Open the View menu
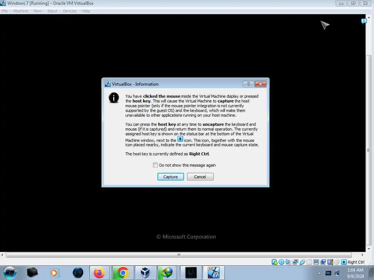Viewport: 374px width, 280px height. pyautogui.click(x=38, y=11)
